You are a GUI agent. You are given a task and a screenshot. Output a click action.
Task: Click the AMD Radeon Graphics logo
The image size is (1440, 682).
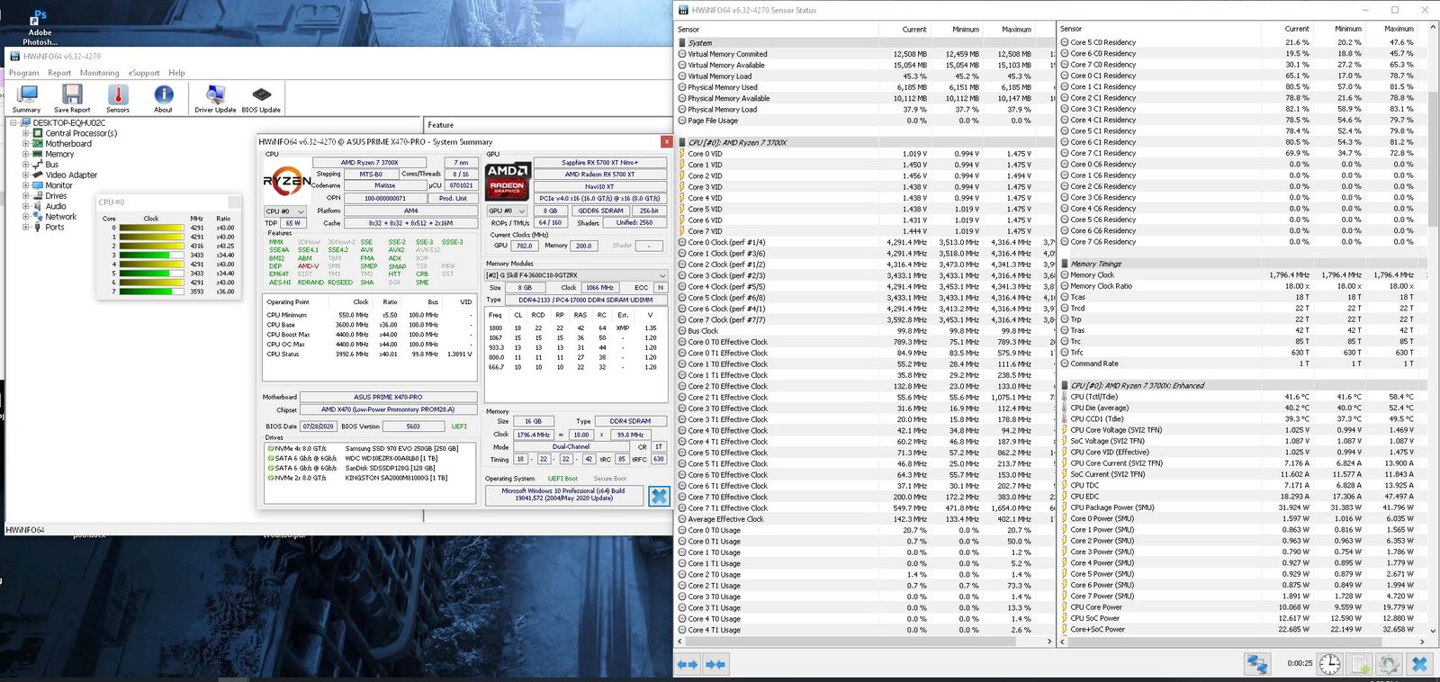pos(508,180)
